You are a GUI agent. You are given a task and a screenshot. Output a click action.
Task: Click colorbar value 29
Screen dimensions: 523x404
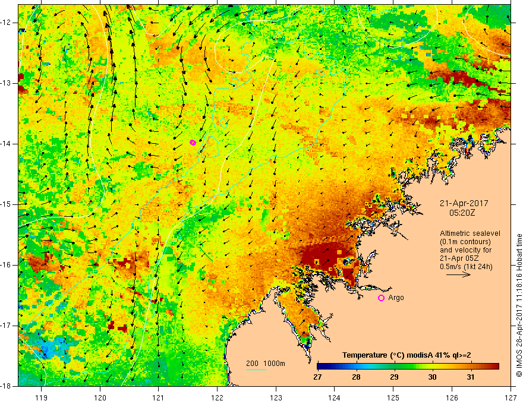coord(394,377)
